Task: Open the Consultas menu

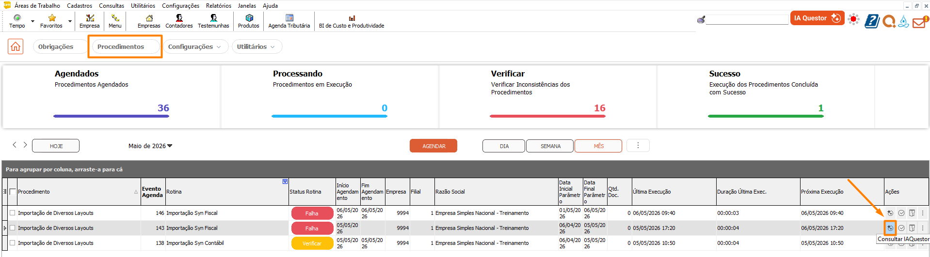Action: [112, 6]
